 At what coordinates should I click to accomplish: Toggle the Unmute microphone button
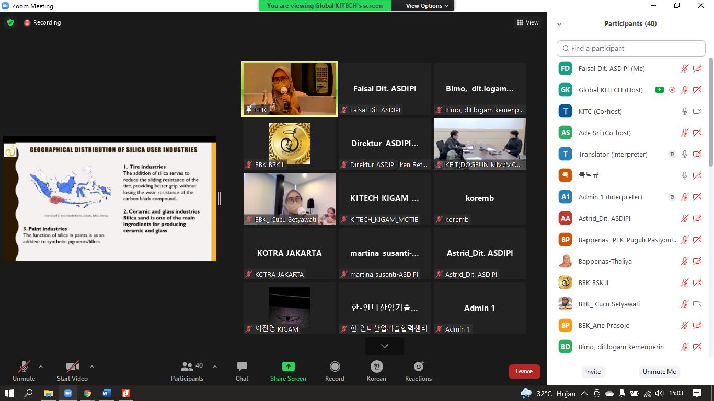click(x=24, y=371)
